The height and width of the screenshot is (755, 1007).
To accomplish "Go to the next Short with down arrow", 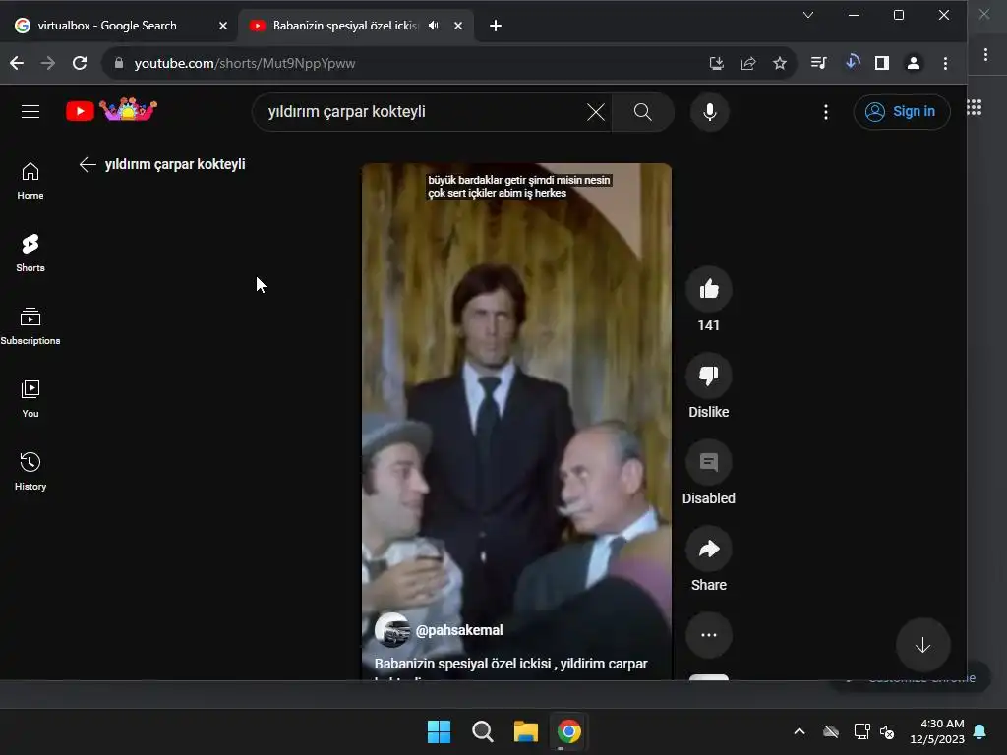I will coord(922,645).
